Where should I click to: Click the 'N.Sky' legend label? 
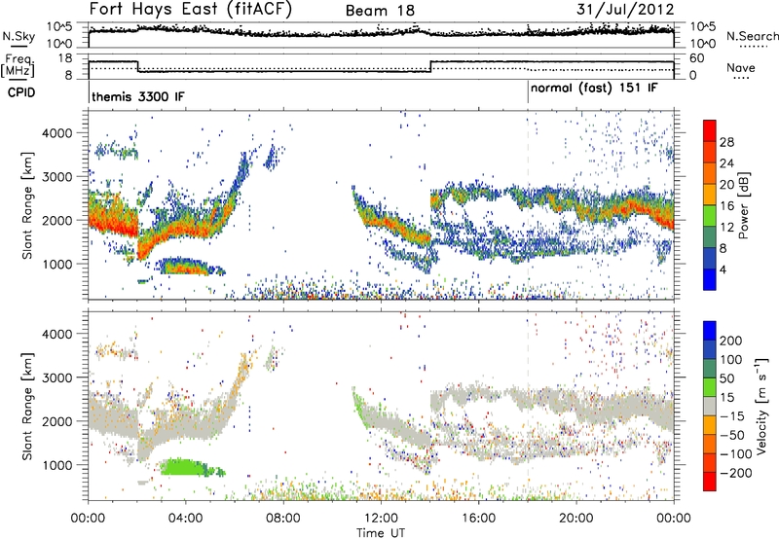(x=19, y=36)
